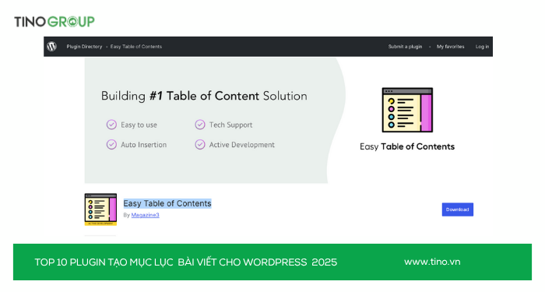The height and width of the screenshot is (292, 545).
Task: Click the blue Download button
Action: [458, 209]
